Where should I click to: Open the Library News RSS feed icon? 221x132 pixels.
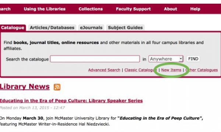pyautogui.click(x=57, y=87)
